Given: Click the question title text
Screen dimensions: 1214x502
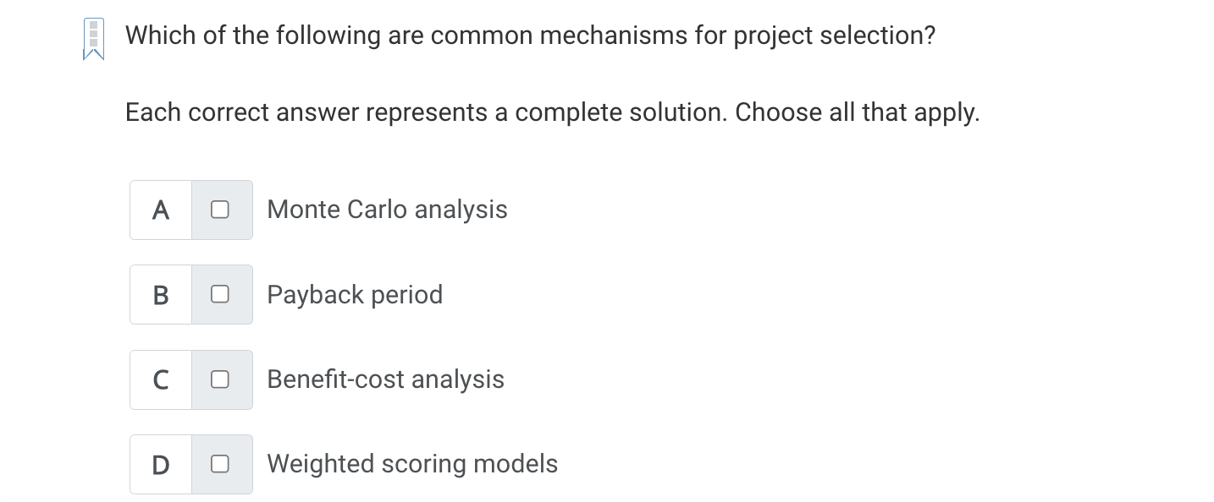Looking at the screenshot, I should click(x=530, y=35).
